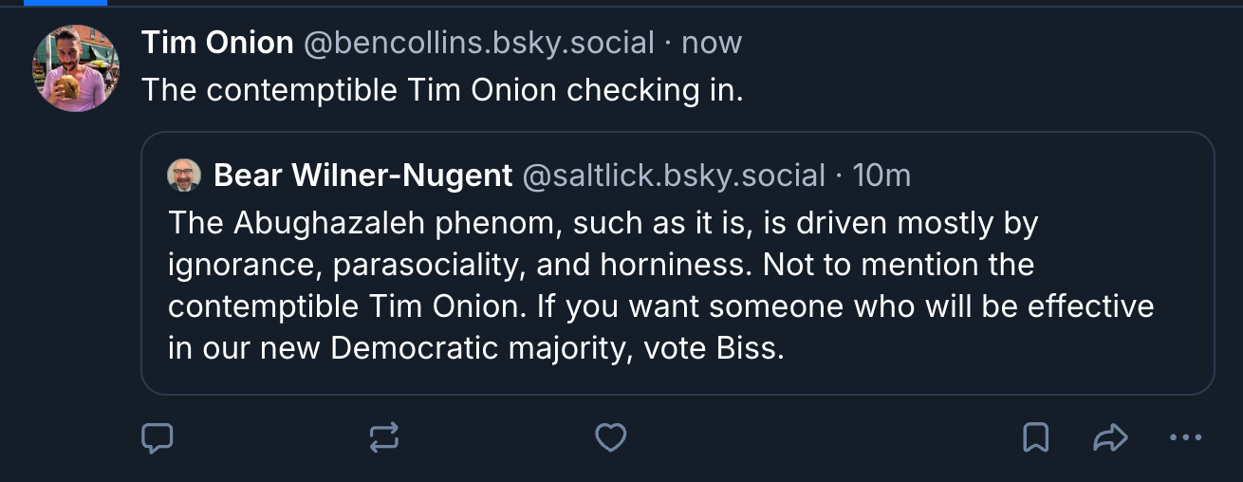Visit the @bencollins.bsky.social handle
The width and height of the screenshot is (1243, 482).
point(478,43)
